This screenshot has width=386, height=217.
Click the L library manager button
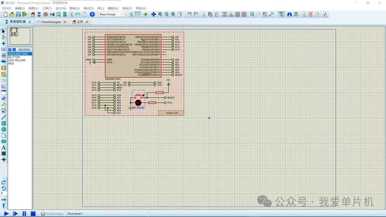(14, 49)
